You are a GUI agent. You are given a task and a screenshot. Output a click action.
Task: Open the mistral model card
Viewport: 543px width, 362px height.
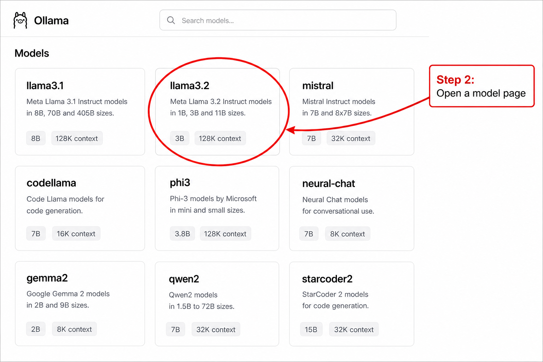(352, 112)
